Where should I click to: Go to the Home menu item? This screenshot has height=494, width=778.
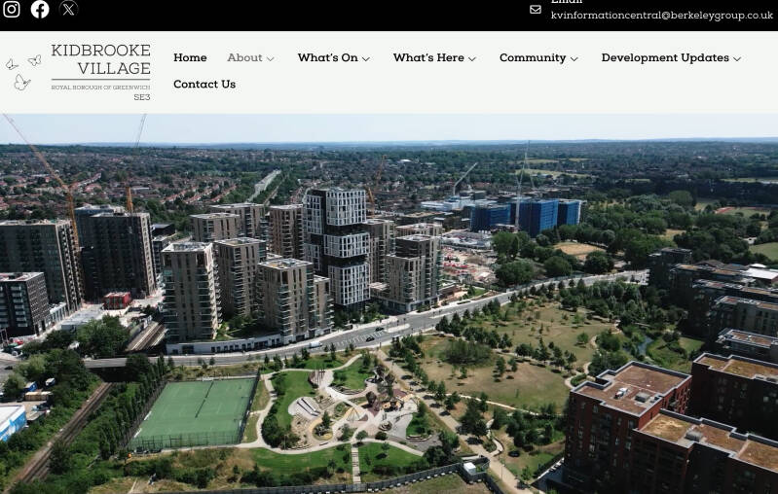coord(190,57)
